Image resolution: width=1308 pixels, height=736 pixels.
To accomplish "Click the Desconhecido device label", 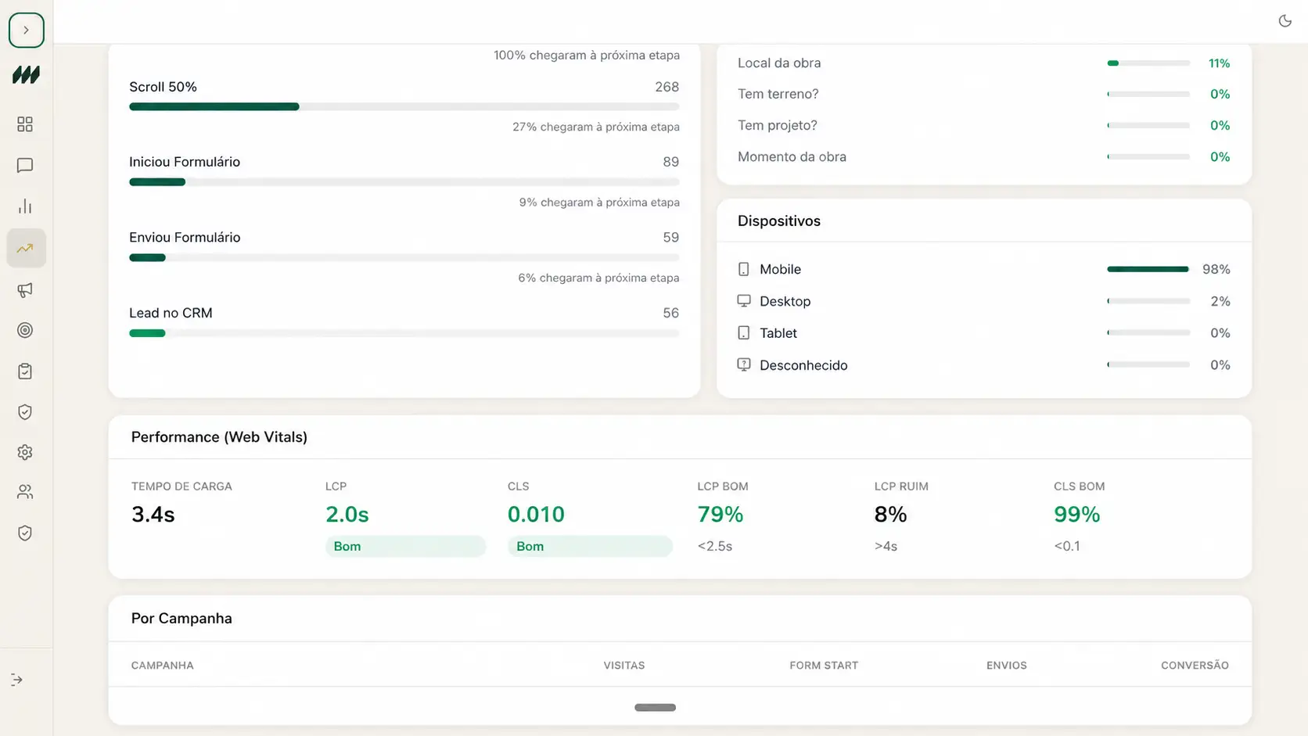I will tap(803, 365).
